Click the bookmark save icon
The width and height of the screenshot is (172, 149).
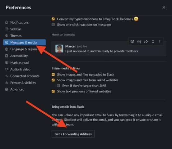[153, 42]
